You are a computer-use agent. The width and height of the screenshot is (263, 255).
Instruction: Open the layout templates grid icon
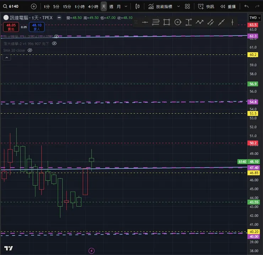pos(187,6)
